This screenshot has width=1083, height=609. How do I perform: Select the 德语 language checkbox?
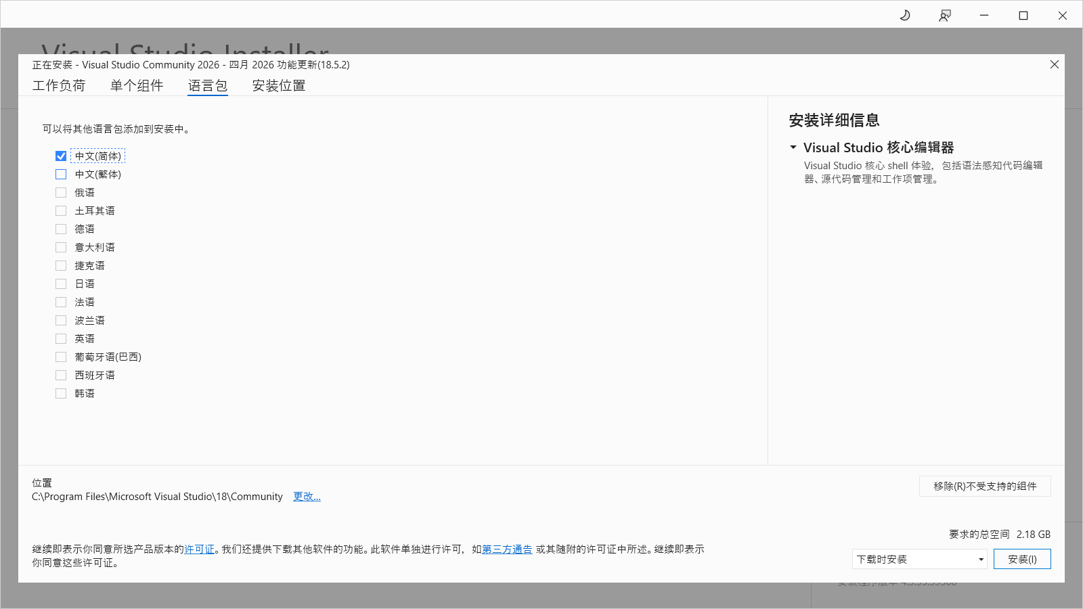(61, 229)
